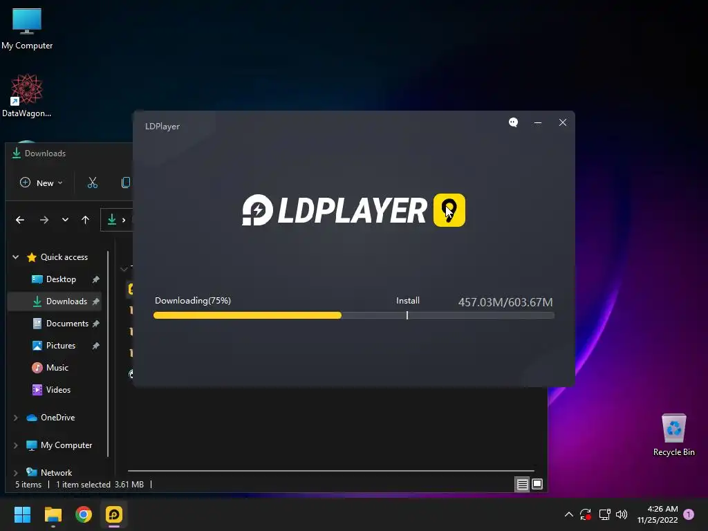Close the LDPlayer installer window
The height and width of the screenshot is (531, 708).
(563, 122)
